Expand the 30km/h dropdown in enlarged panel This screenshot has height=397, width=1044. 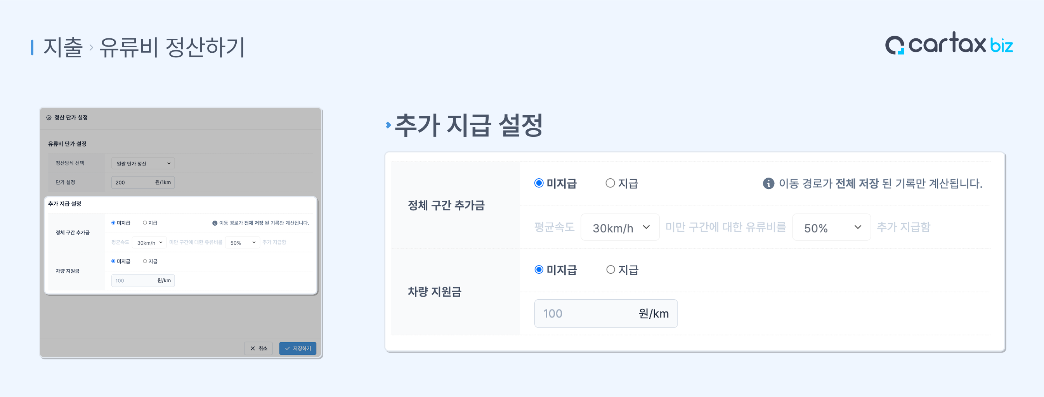point(620,228)
